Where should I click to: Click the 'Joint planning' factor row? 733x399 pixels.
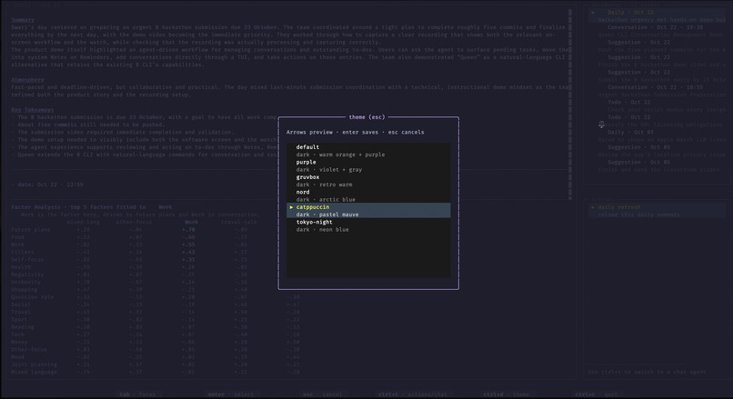[156, 364]
